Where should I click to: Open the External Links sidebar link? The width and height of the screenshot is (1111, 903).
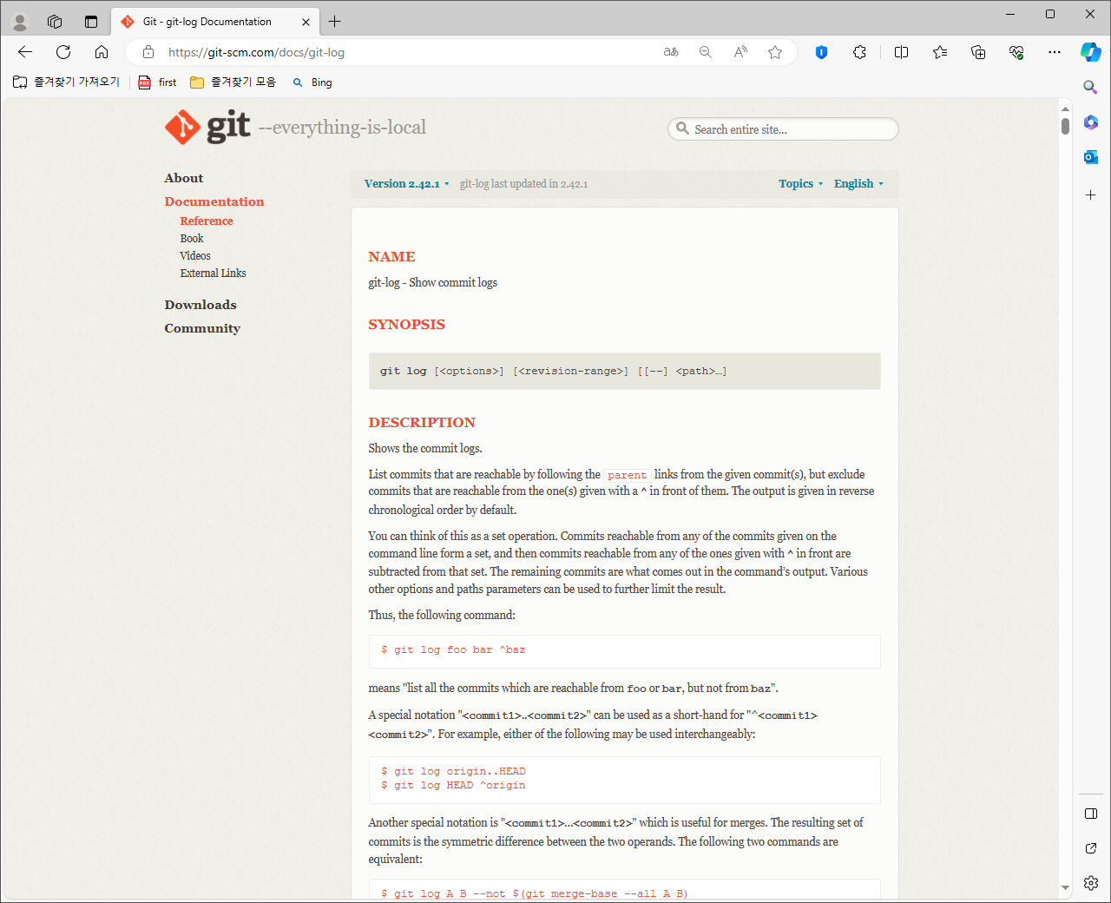click(x=213, y=274)
